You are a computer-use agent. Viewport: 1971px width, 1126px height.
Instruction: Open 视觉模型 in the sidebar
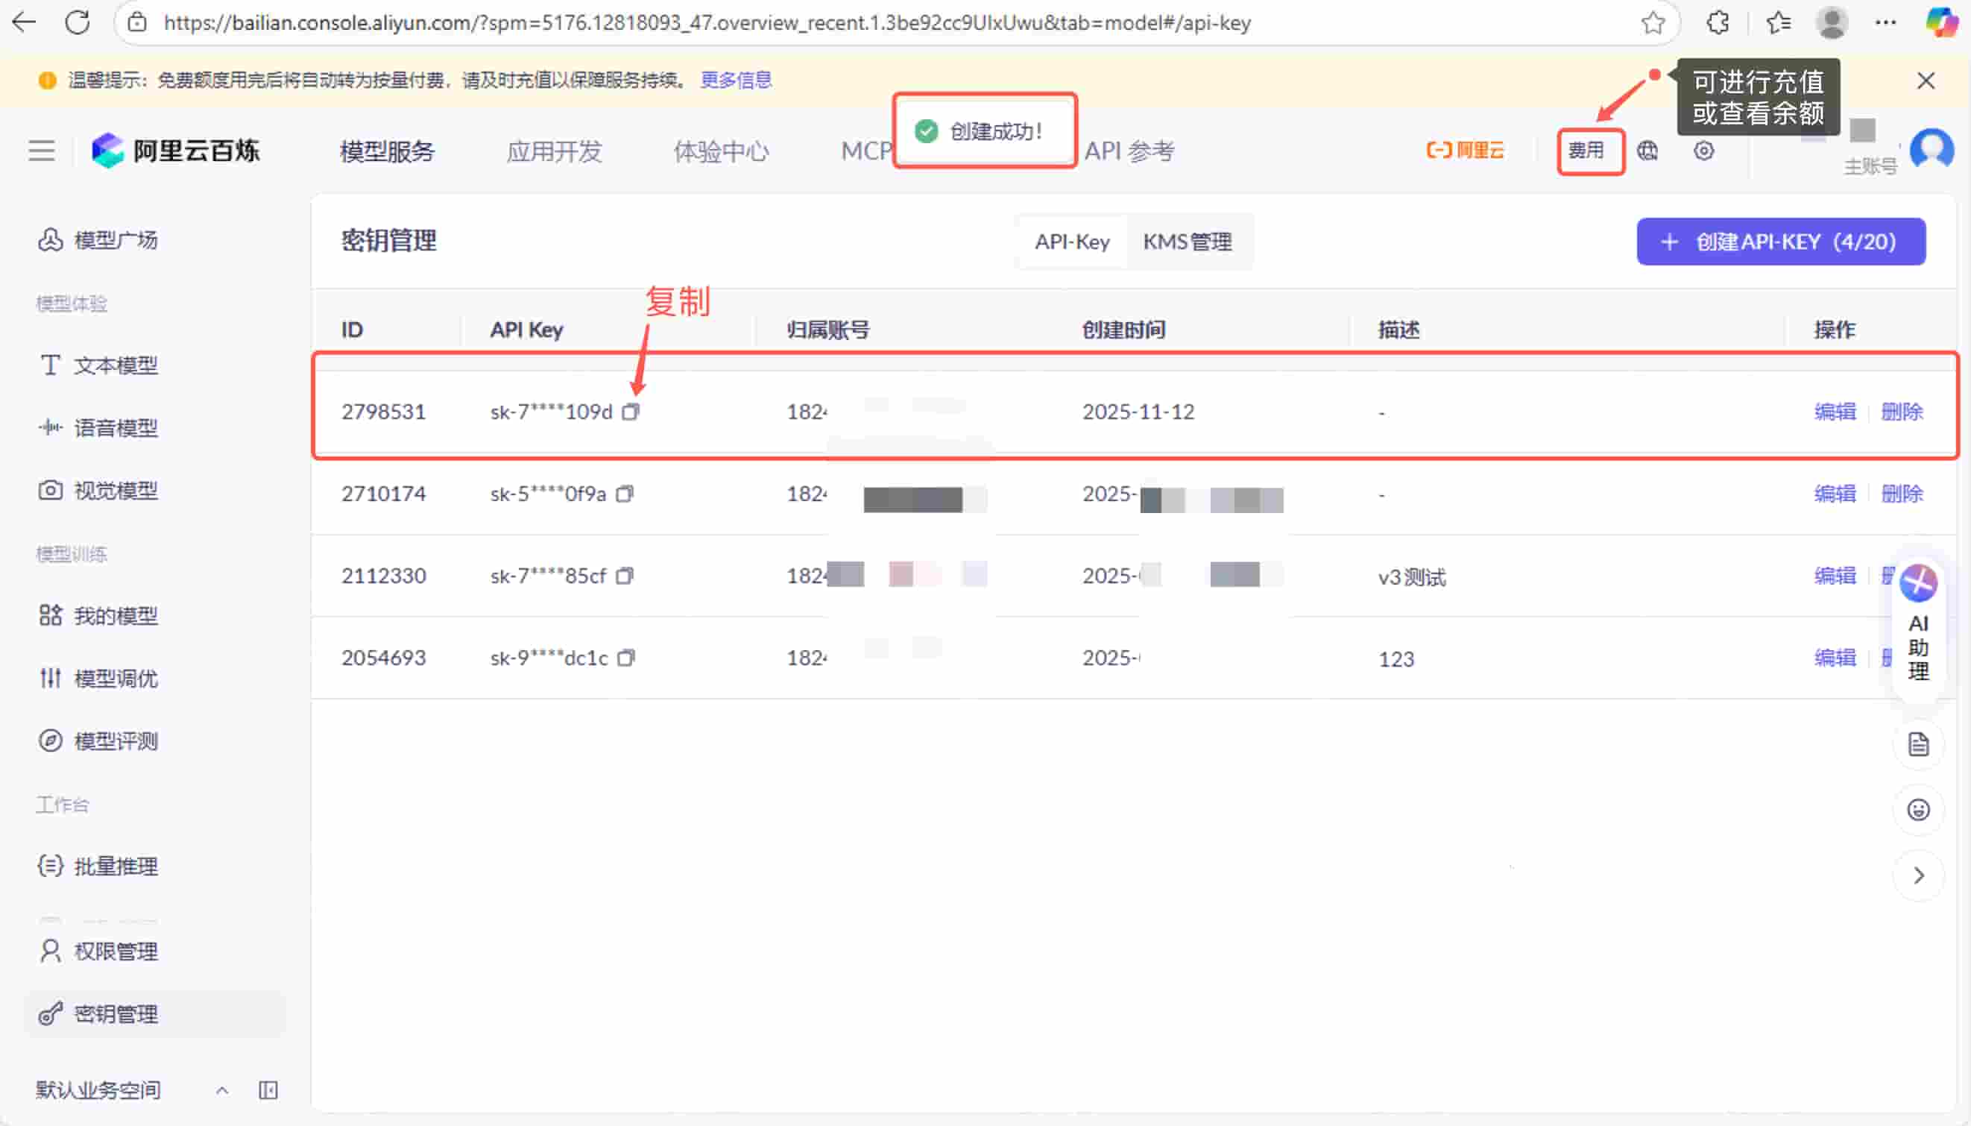[116, 491]
